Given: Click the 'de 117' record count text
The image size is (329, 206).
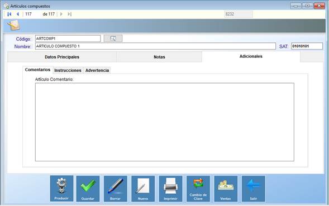Looking at the screenshot, I should [49, 14].
